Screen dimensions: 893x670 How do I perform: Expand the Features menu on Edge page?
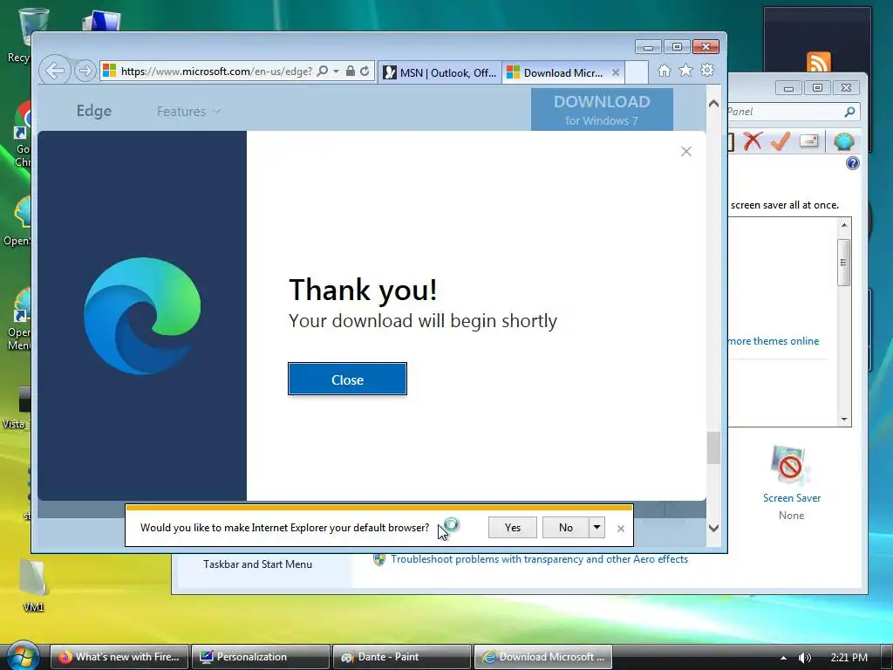tap(188, 111)
